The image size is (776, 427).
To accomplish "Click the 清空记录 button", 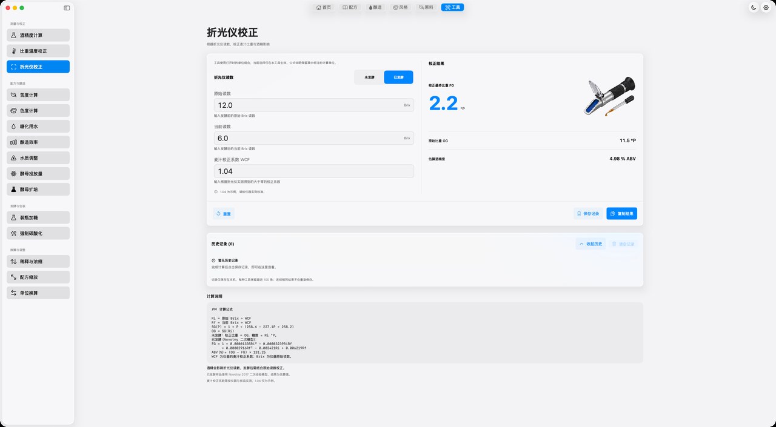I will tap(623, 243).
